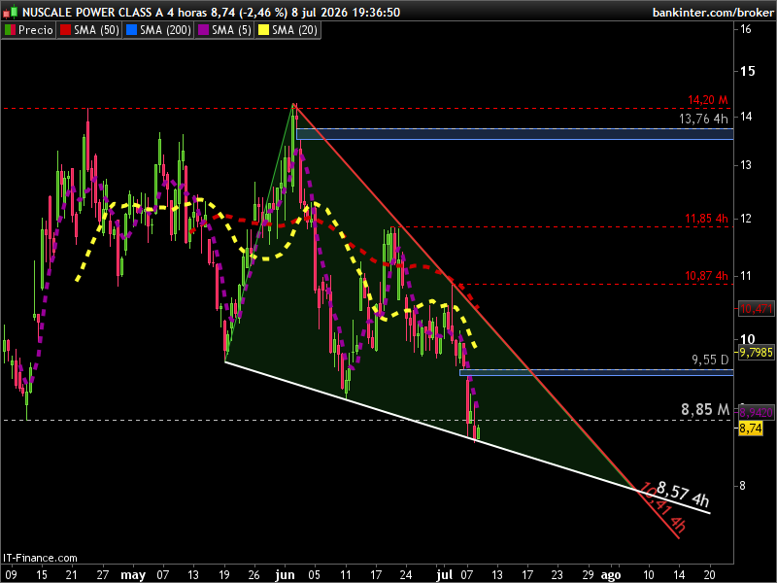
Task: Click the 8,85 M support label
Action: (705, 409)
